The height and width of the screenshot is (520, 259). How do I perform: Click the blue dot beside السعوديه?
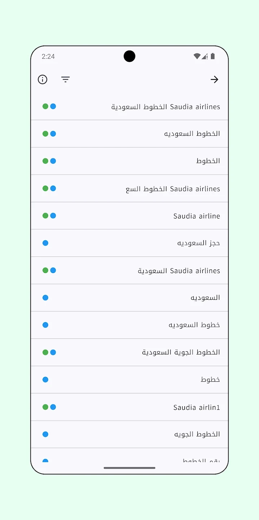[x=45, y=298]
